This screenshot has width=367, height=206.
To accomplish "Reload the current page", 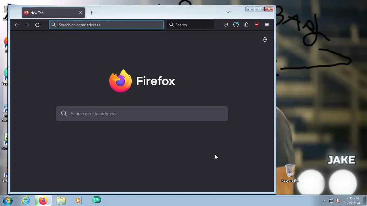I will click(37, 25).
